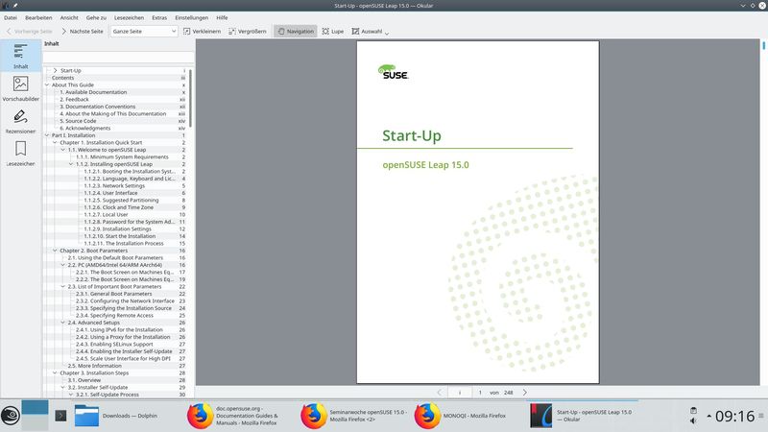Collapse 1.1. Welcome to openSUSE Leap

[x=62, y=150]
